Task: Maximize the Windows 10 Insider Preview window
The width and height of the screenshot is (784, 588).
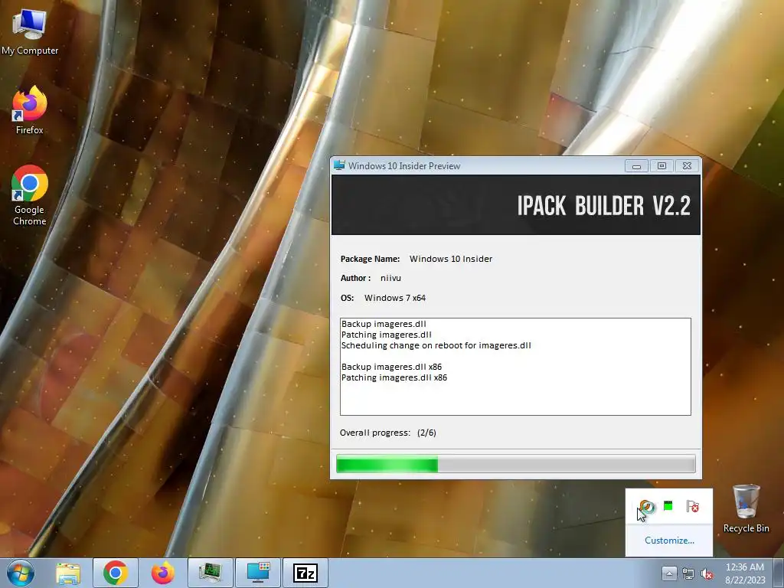Action: 661,166
